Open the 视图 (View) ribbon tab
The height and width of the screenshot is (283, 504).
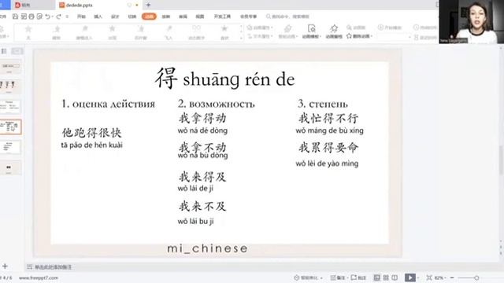coord(200,17)
